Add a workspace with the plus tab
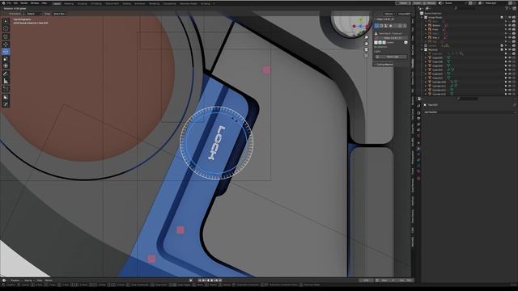Image resolution: width=518 pixels, height=291 pixels. (214, 3)
